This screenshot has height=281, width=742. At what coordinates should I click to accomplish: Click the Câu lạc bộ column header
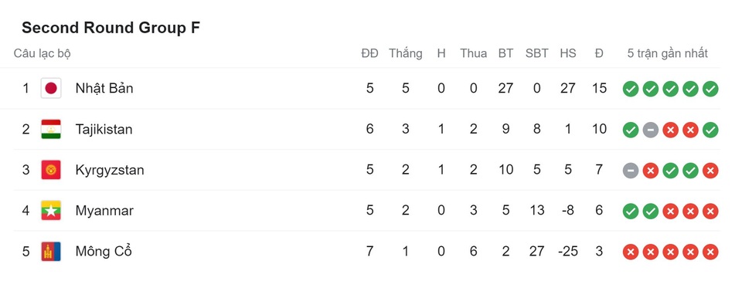point(42,53)
